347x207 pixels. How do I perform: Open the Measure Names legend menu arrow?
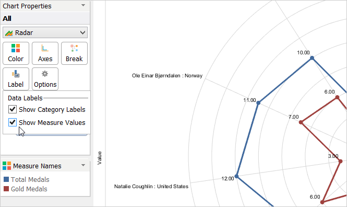[83, 165]
